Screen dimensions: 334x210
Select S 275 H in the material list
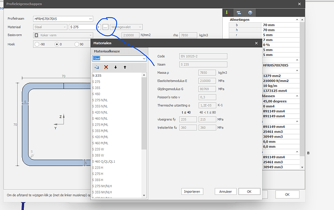coord(117,174)
